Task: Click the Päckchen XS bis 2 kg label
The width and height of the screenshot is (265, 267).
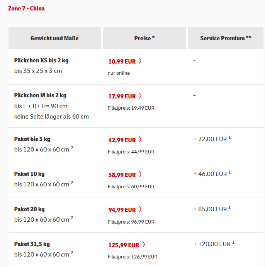Action: coord(41,60)
